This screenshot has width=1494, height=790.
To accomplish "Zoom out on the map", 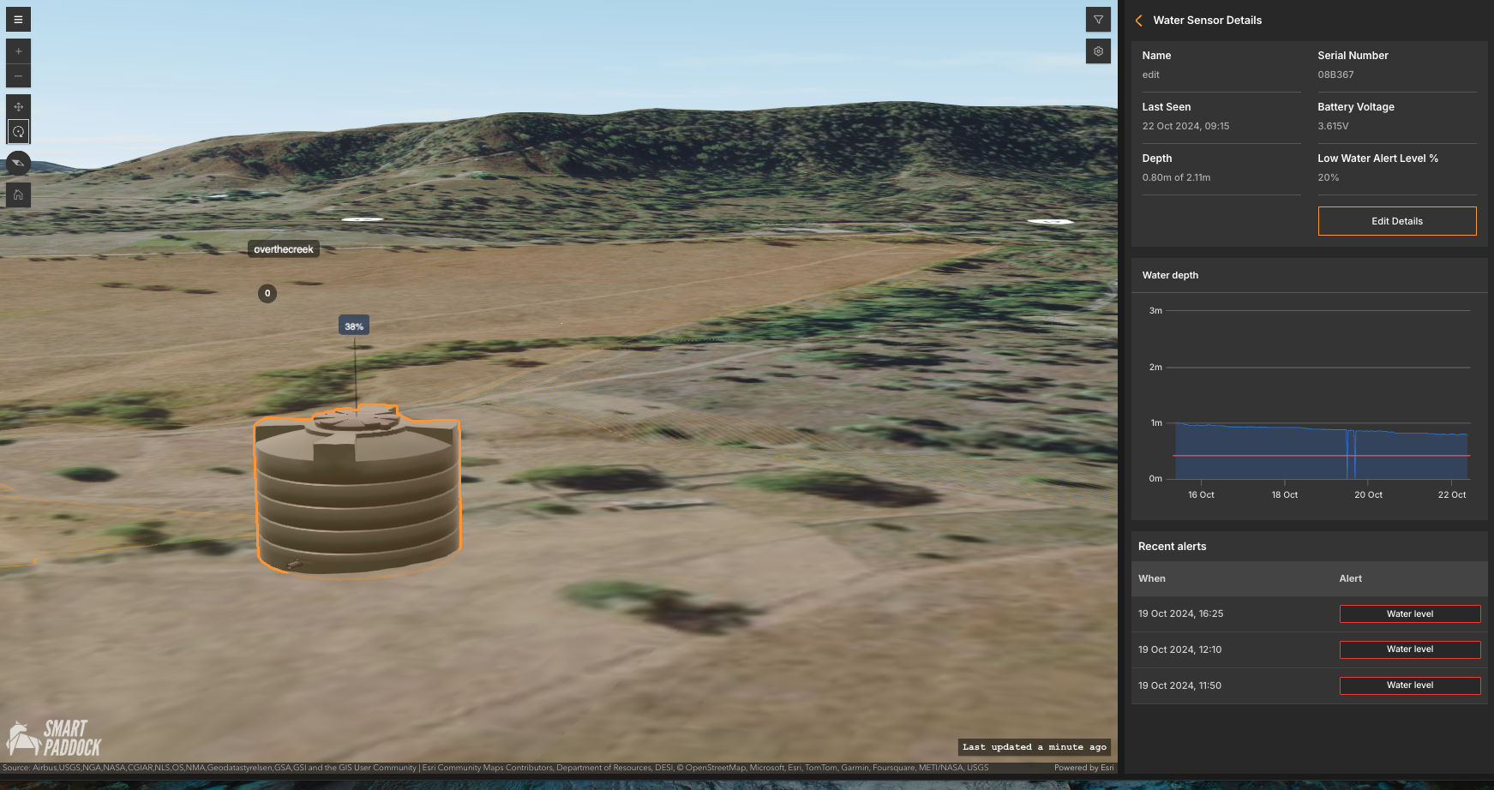I will pos(18,76).
